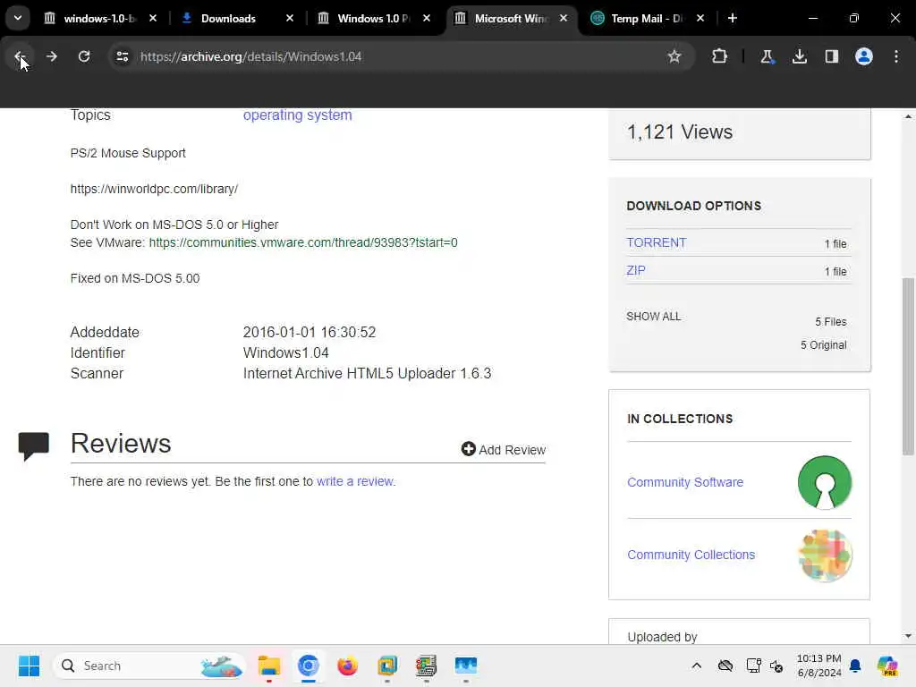Screen dimensions: 916x687
Task: Bookmark this page with star icon
Action: [x=674, y=56]
